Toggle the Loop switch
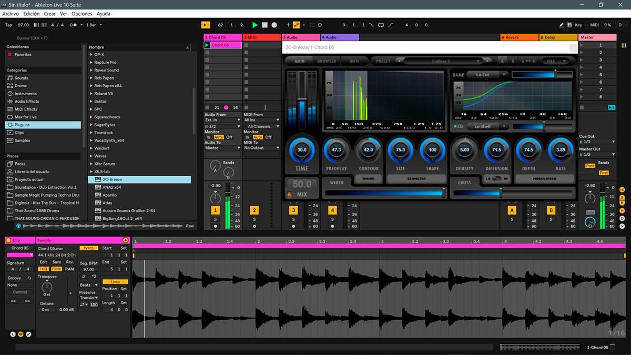The height and width of the screenshot is (355, 631). click(x=115, y=282)
